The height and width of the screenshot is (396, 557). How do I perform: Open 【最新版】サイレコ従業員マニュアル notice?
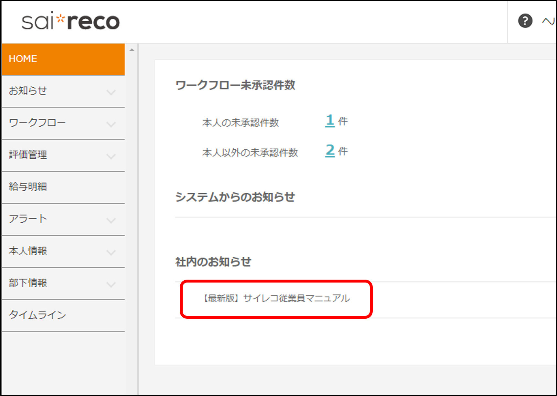277,298
